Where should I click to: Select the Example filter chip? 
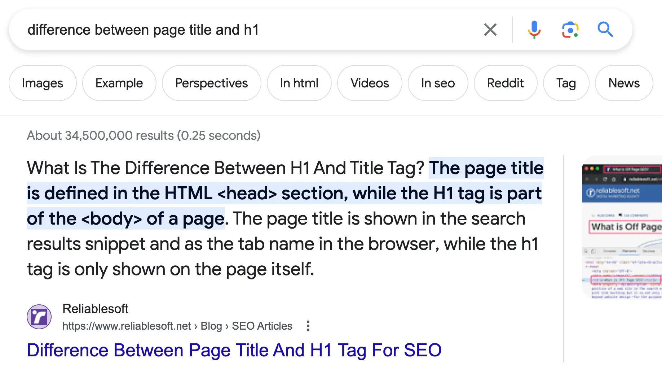click(119, 83)
